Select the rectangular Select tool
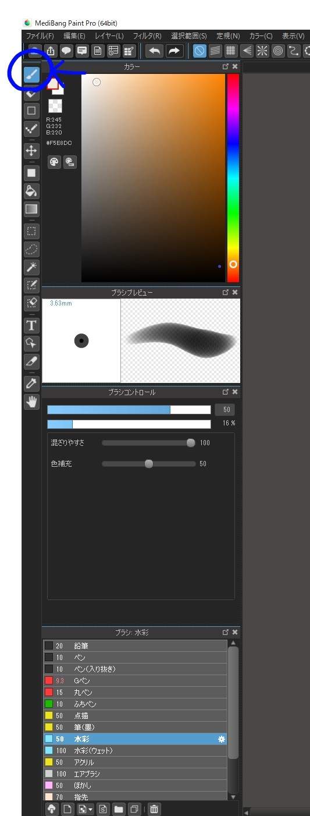This screenshot has height=816, width=310. [x=32, y=230]
